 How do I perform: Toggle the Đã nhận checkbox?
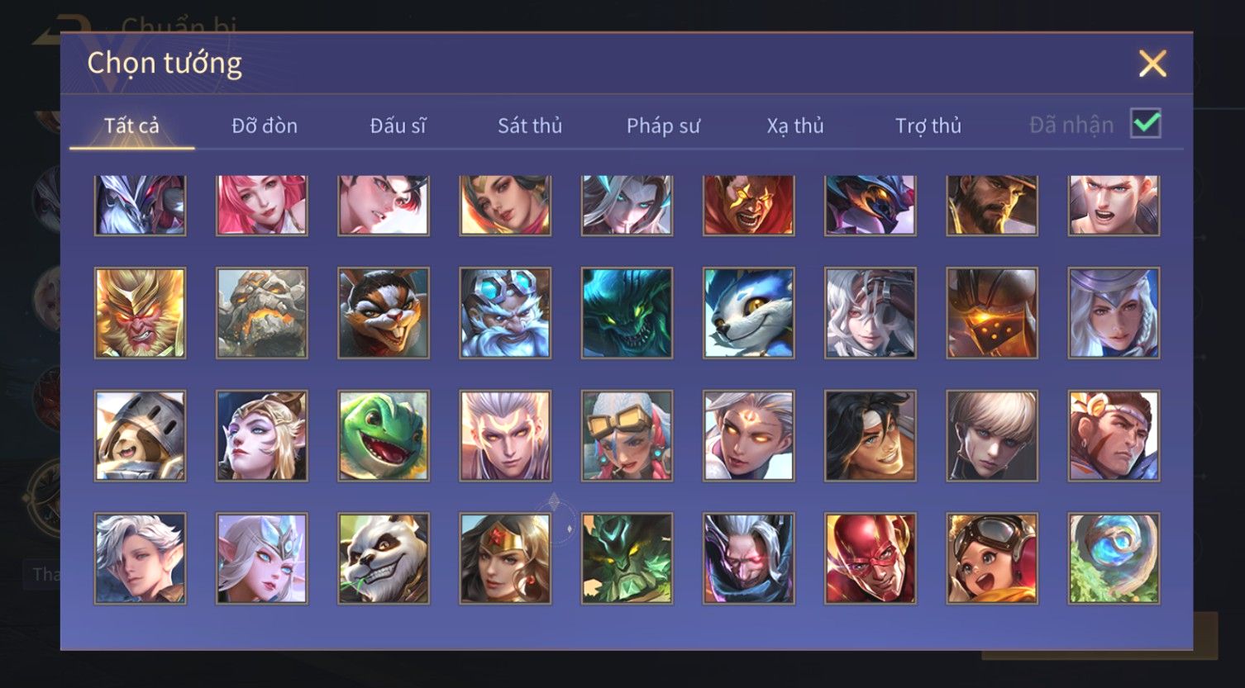[x=1146, y=124]
